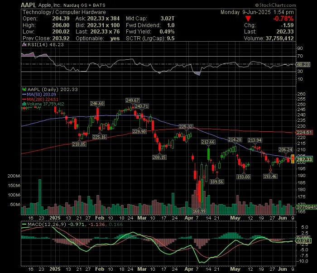The height and width of the screenshot is (273, 317).
Task: Click the 193.46 low price label
Action: [x=270, y=177]
